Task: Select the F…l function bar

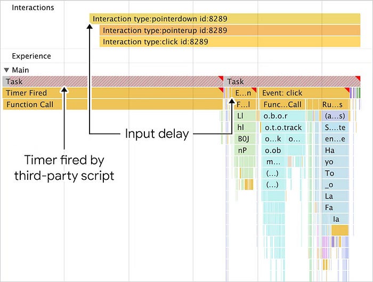Action: [245, 104]
